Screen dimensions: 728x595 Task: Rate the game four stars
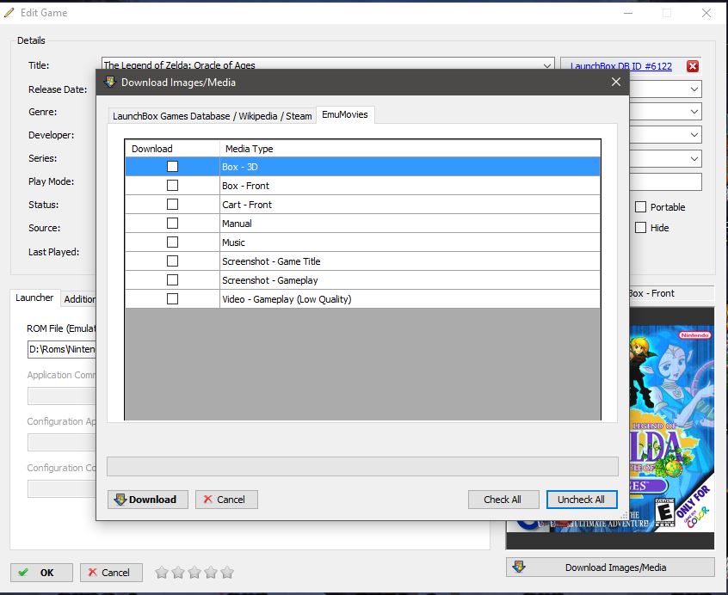pyautogui.click(x=211, y=573)
